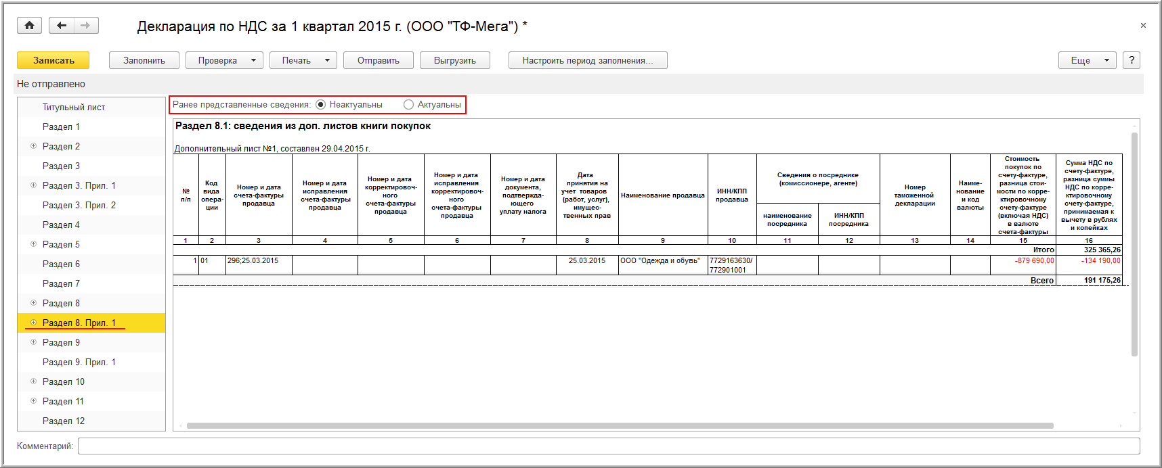Expand Раздел 11 plus icon
This screenshot has width=1162, height=468.
33,401
